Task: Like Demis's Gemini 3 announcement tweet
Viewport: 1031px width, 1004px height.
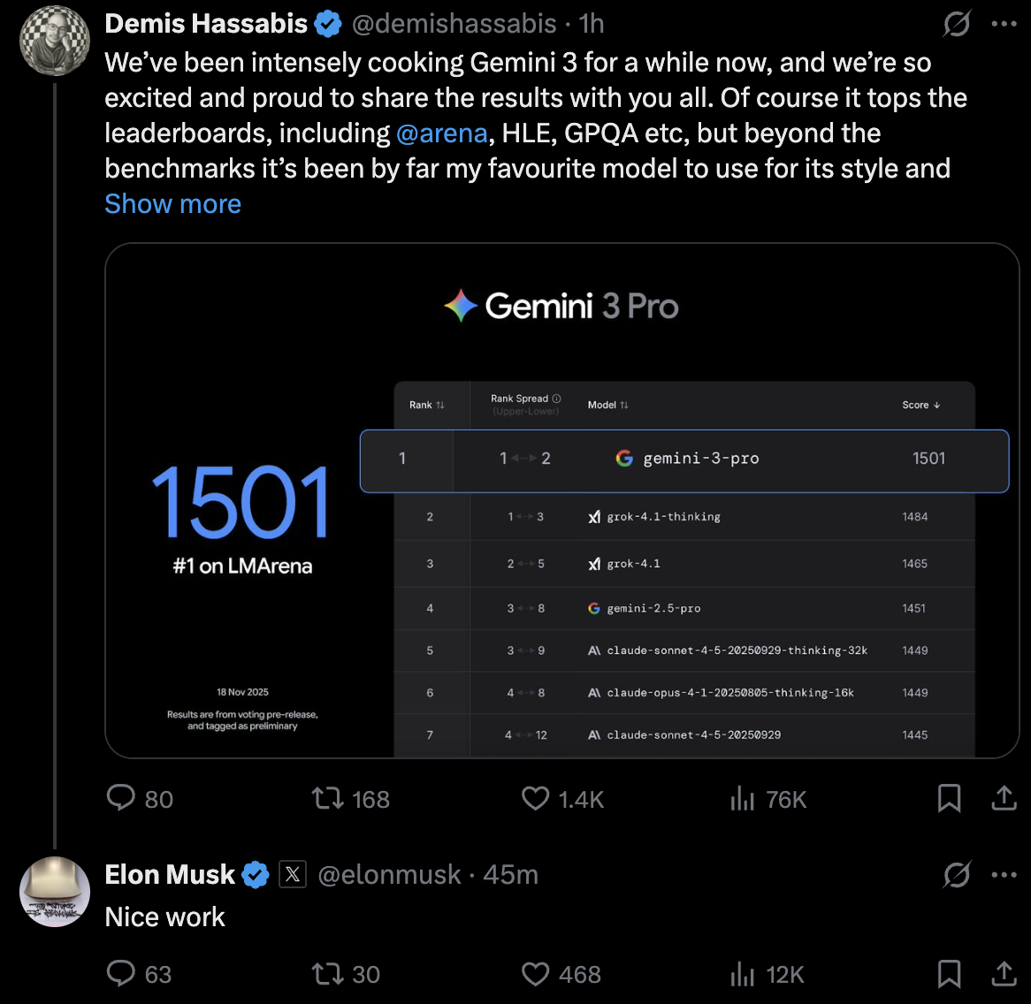Action: pos(535,798)
